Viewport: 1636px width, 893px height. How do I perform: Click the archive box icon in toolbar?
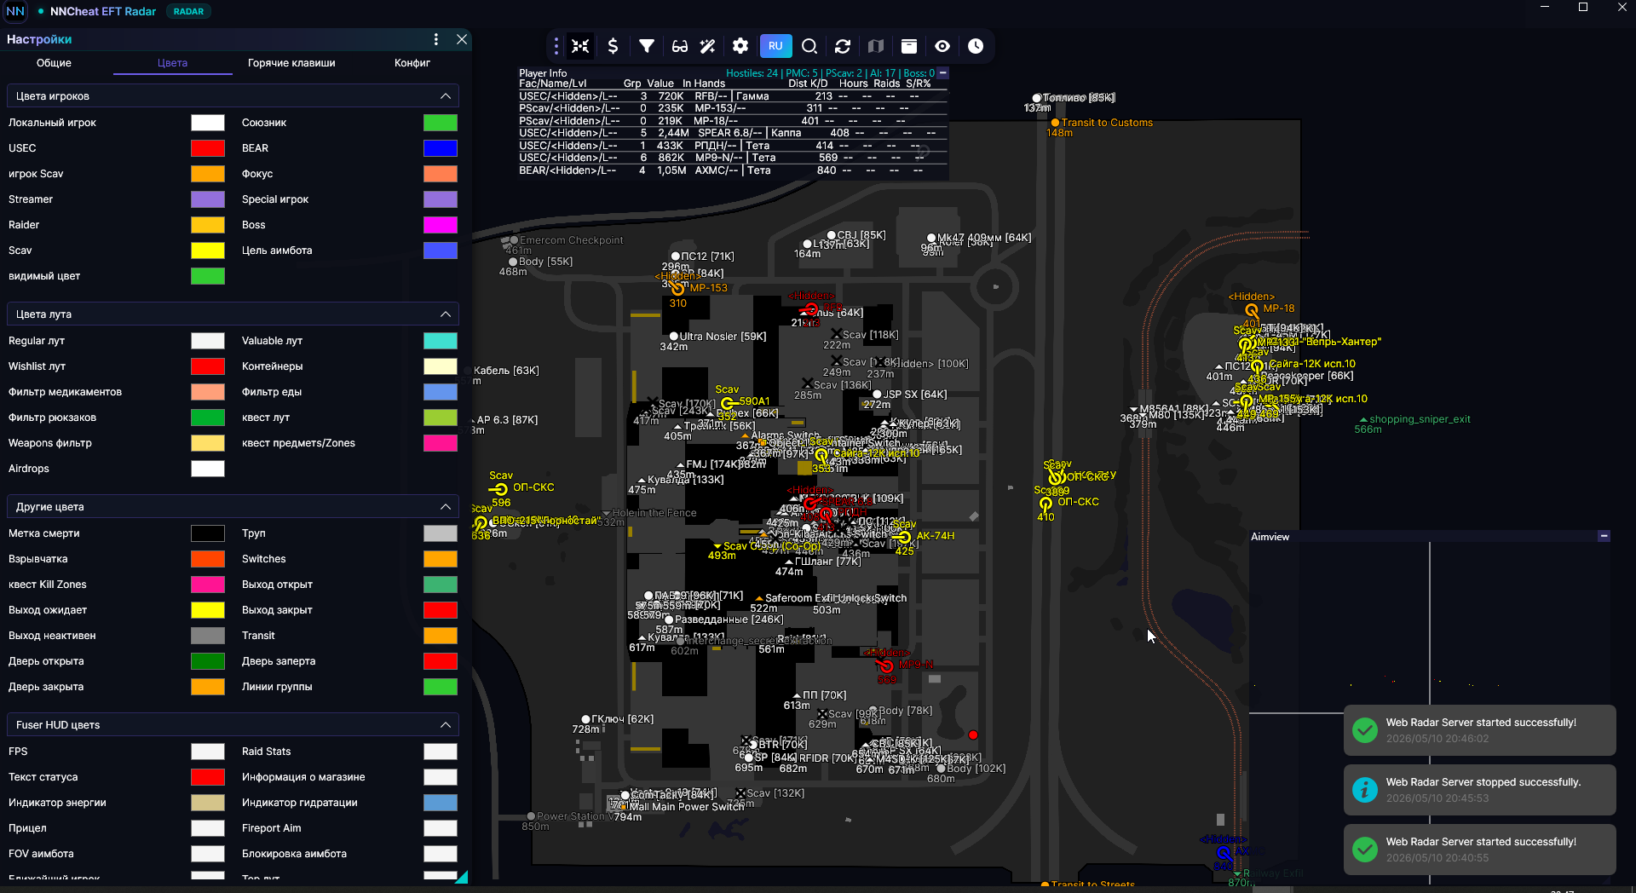909,46
